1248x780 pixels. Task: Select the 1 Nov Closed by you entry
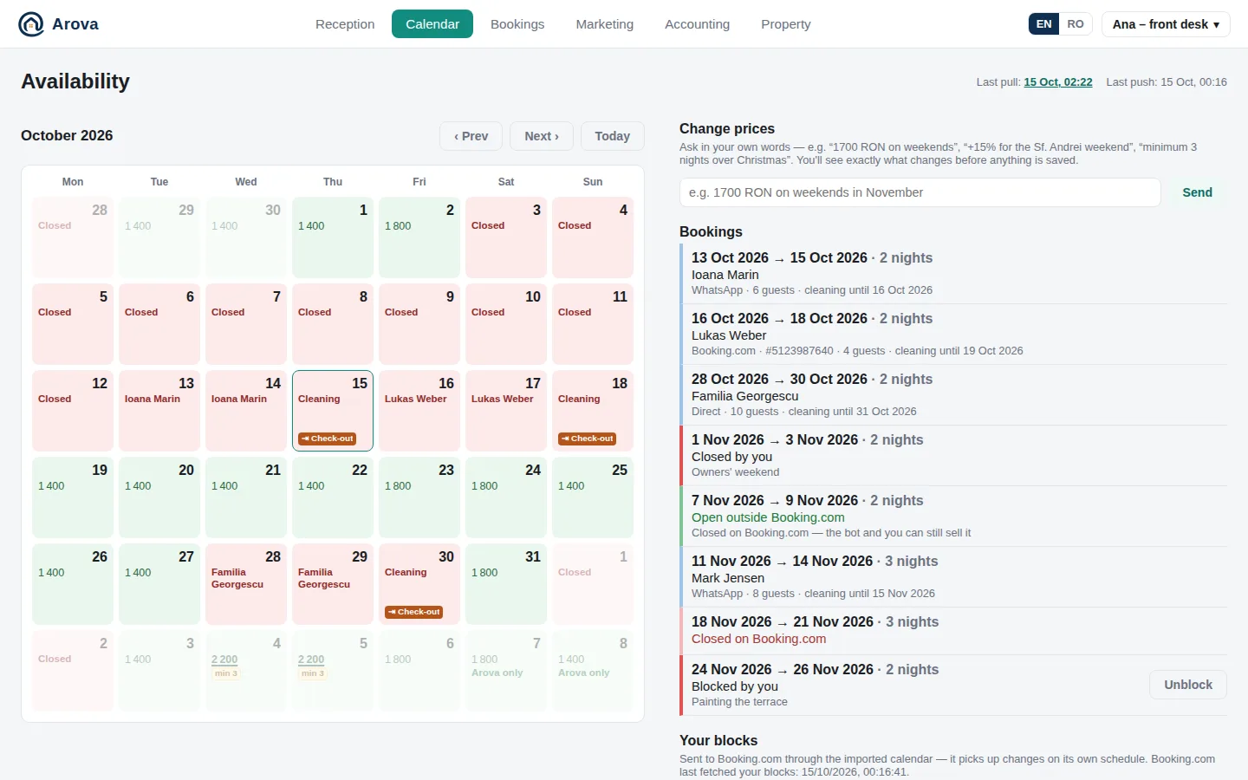953,456
